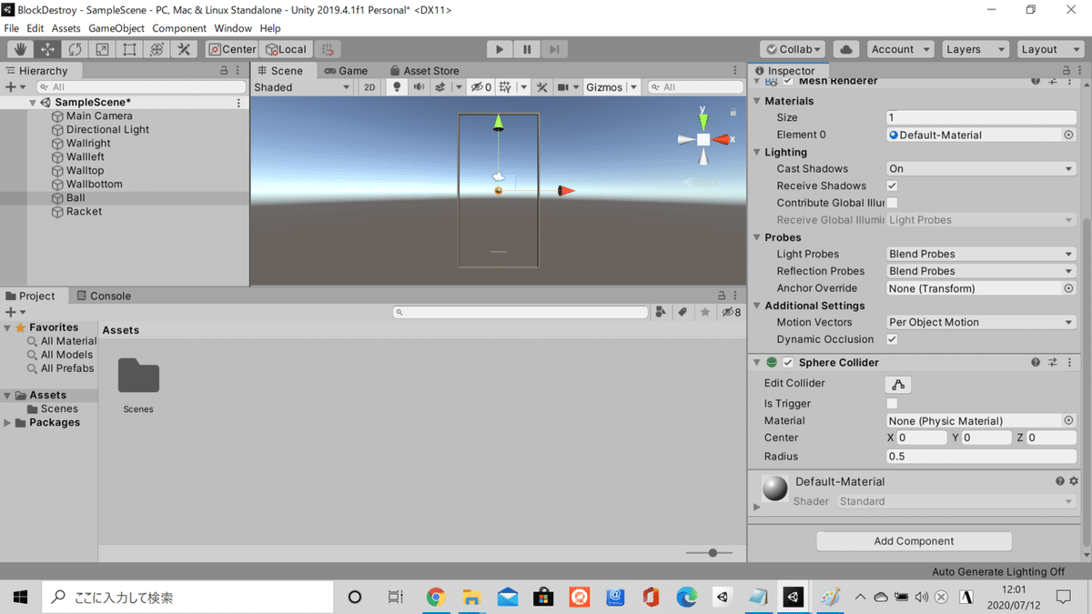
Task: Select the Rect tool
Action: point(129,49)
